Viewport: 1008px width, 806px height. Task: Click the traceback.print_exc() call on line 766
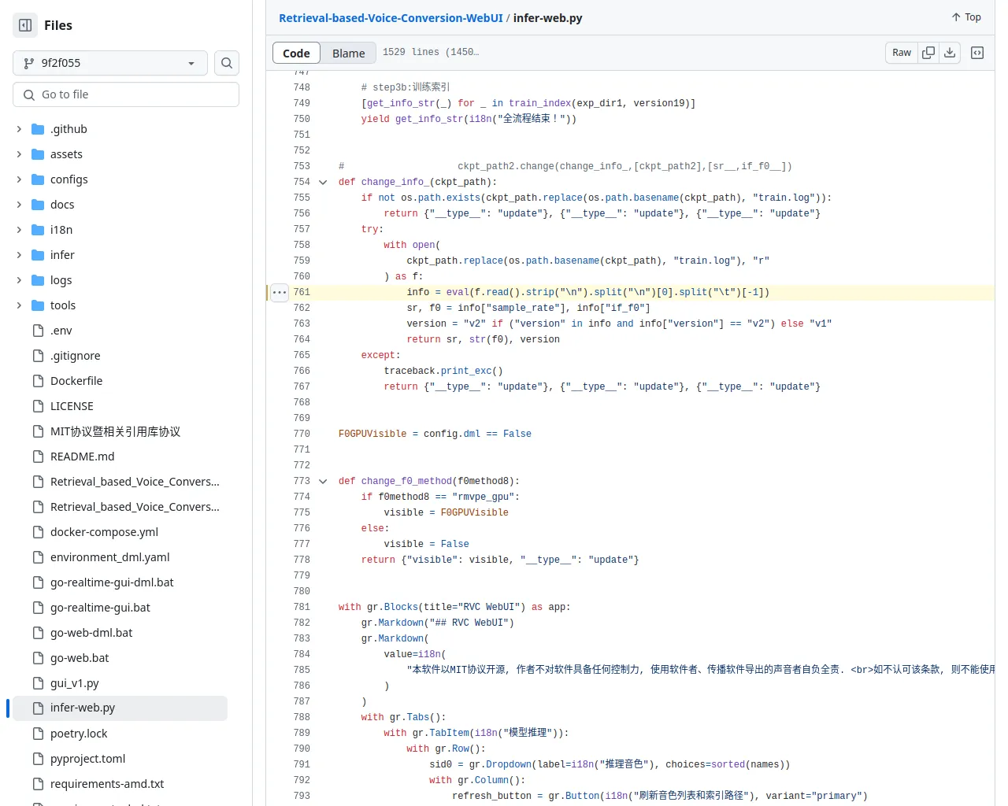pyautogui.click(x=443, y=371)
